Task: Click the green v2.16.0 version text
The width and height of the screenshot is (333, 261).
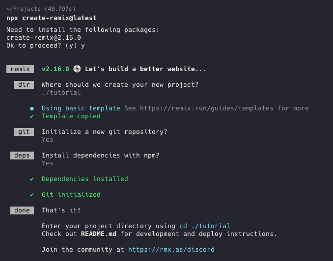Action: pyautogui.click(x=55, y=69)
